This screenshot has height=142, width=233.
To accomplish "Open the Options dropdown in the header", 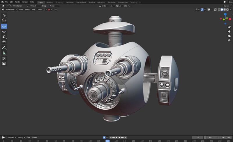I will click(227, 6).
